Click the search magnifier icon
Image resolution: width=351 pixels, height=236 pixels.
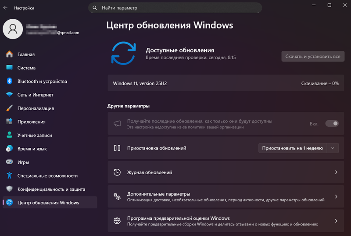click(x=95, y=8)
